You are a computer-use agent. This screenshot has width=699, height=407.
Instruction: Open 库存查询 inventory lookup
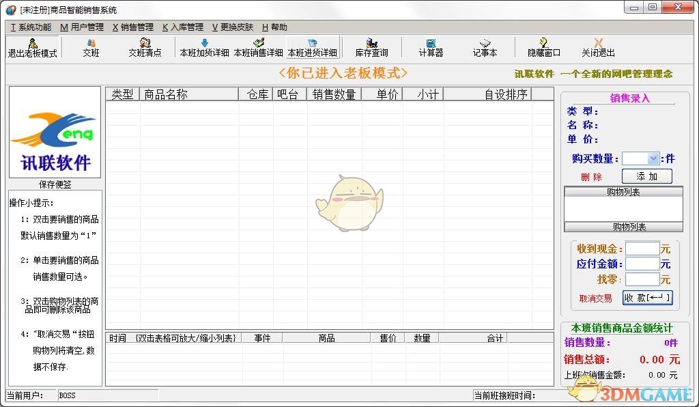(371, 48)
